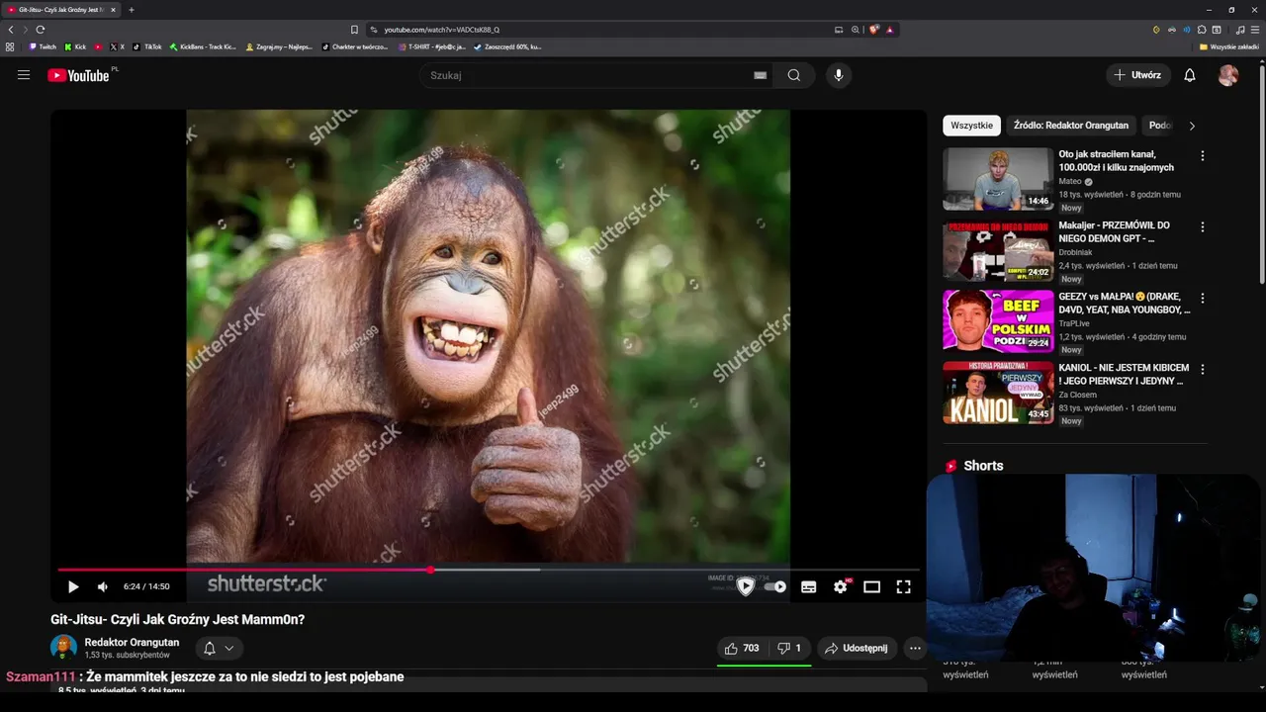Open options for GEEZY vs MAŁPA video
The height and width of the screenshot is (712, 1266).
[1203, 299]
